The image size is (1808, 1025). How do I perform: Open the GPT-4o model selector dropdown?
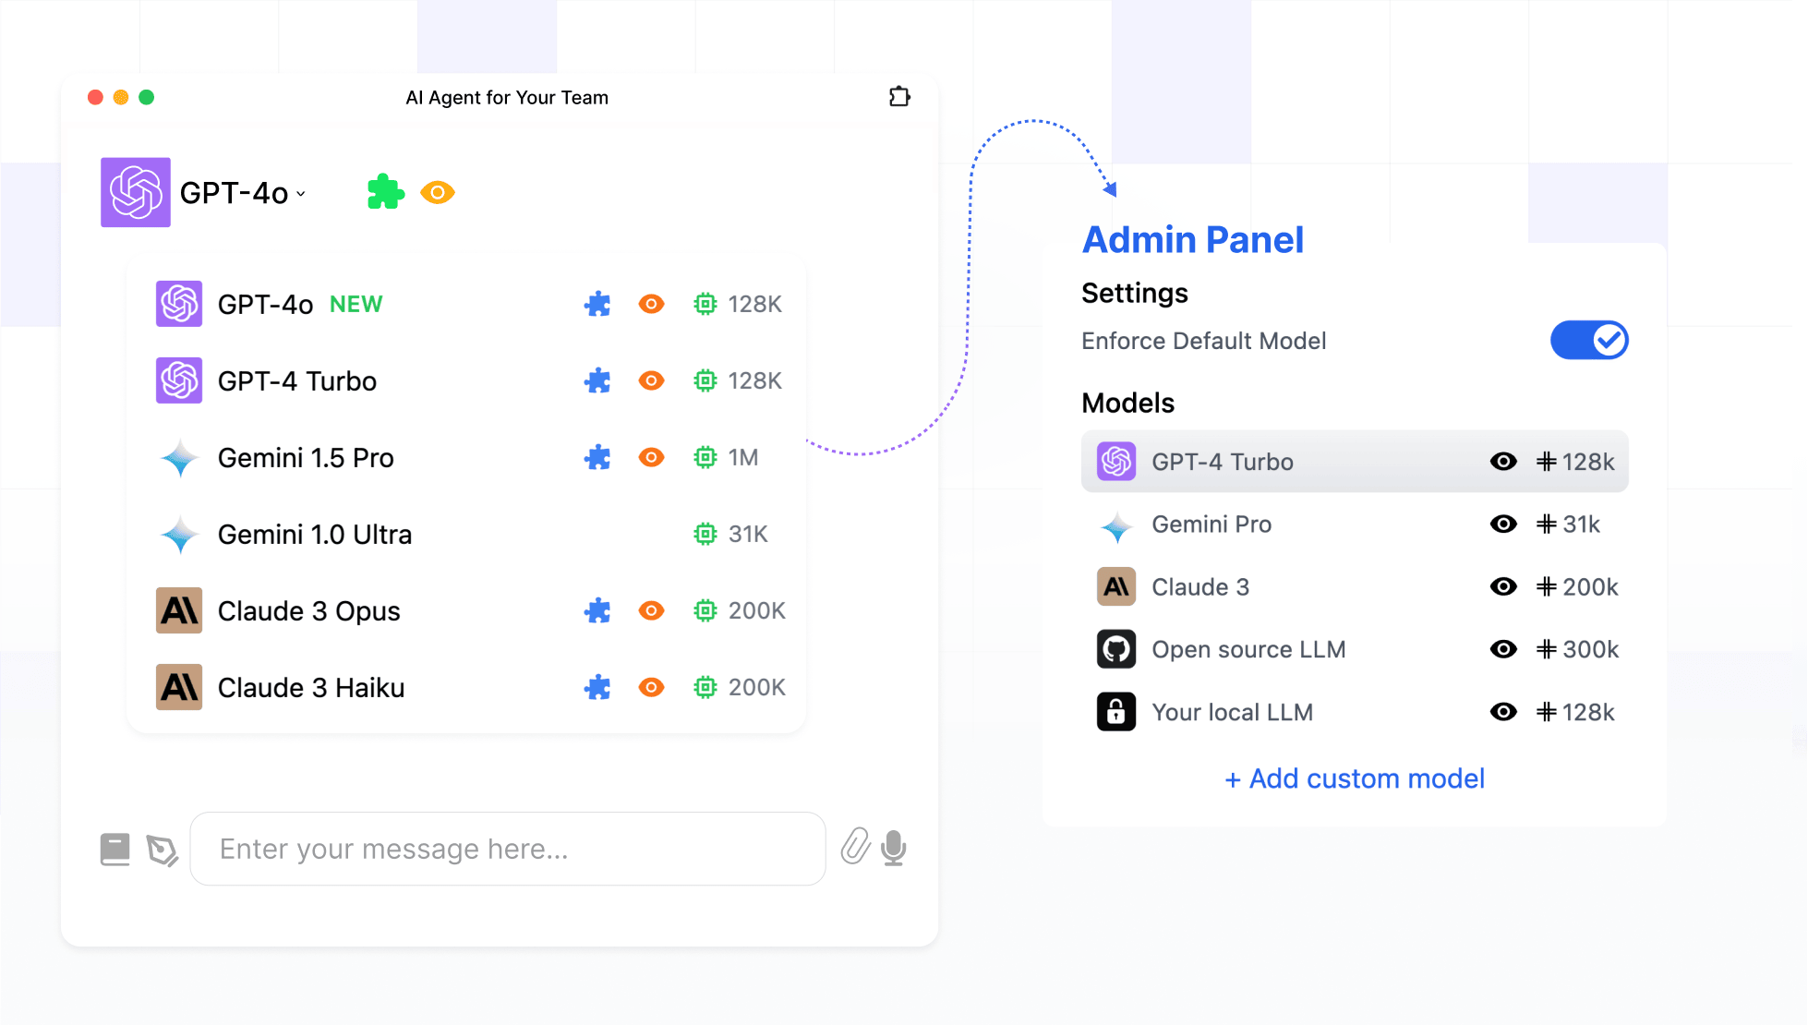(243, 193)
